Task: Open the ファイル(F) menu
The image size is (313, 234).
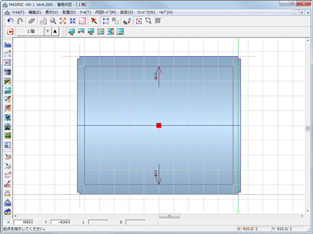Action: tap(18, 12)
